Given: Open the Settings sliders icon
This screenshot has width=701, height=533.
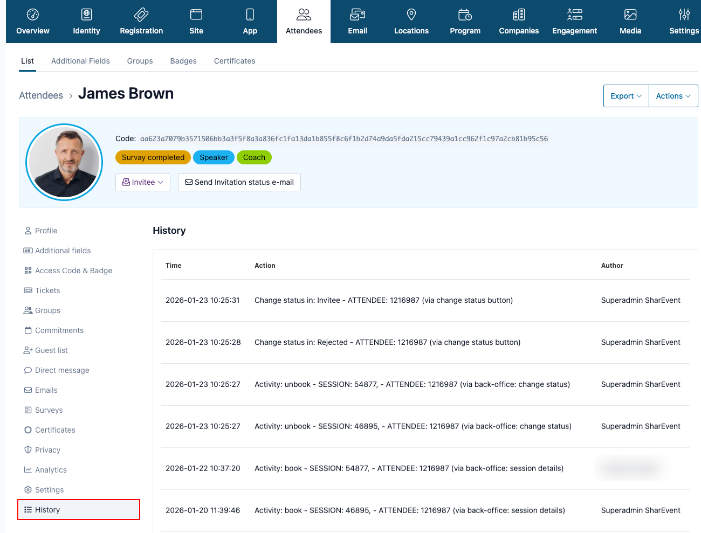Looking at the screenshot, I should click(x=684, y=15).
